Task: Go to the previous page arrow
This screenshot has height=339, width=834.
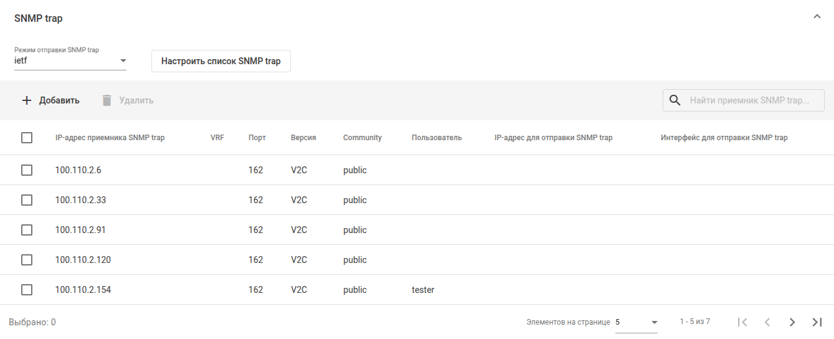Action: pos(767,322)
